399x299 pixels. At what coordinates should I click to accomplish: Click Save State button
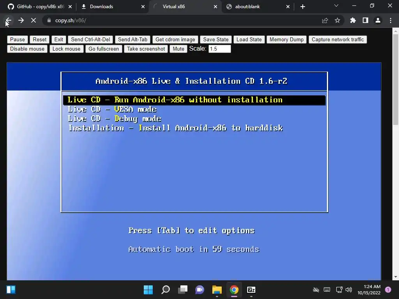tap(216, 39)
